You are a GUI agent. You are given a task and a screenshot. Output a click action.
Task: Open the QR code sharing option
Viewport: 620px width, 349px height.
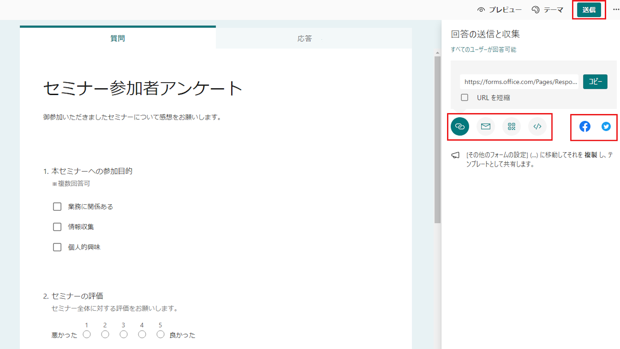pos(511,126)
